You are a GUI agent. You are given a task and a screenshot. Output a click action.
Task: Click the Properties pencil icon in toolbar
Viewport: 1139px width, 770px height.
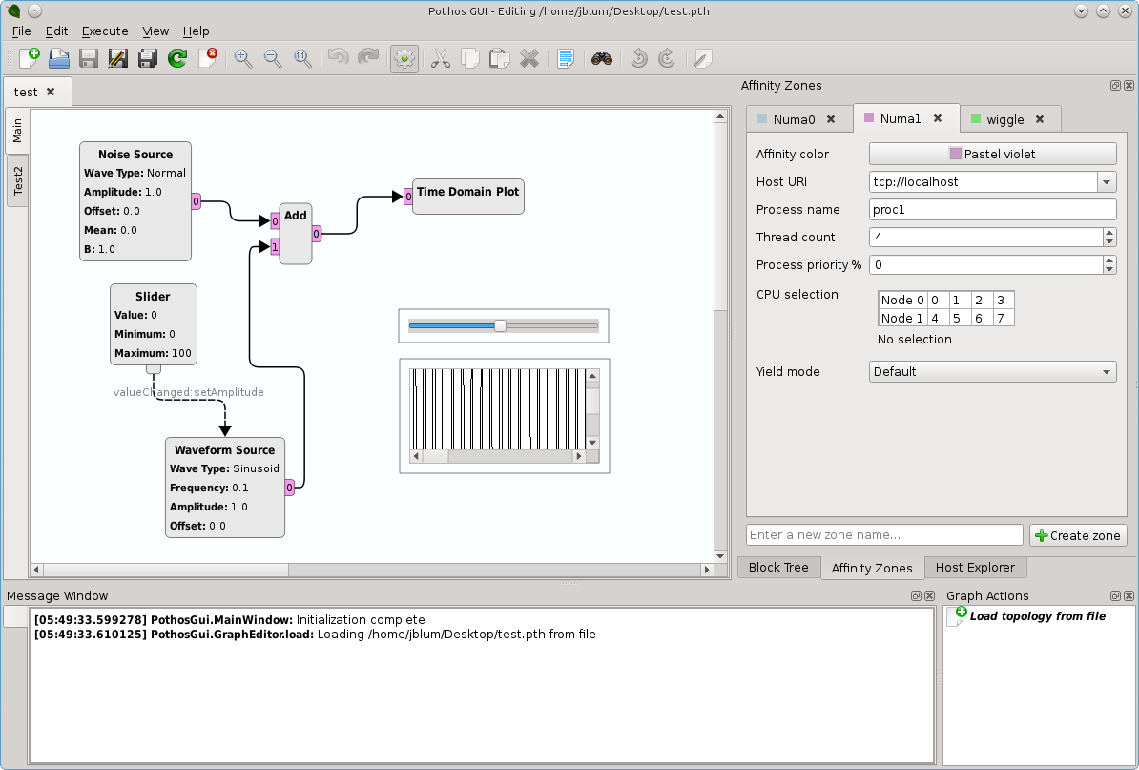click(x=702, y=58)
